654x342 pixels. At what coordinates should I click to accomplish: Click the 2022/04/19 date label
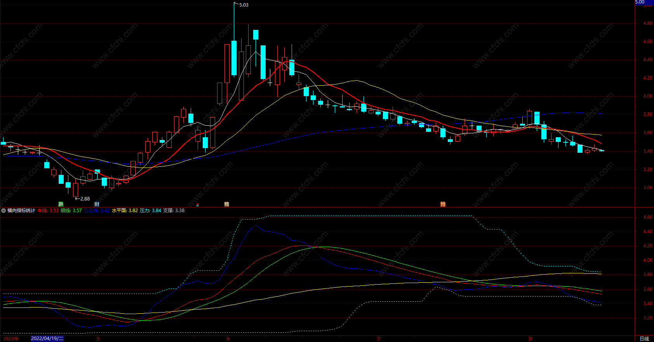[47, 339]
